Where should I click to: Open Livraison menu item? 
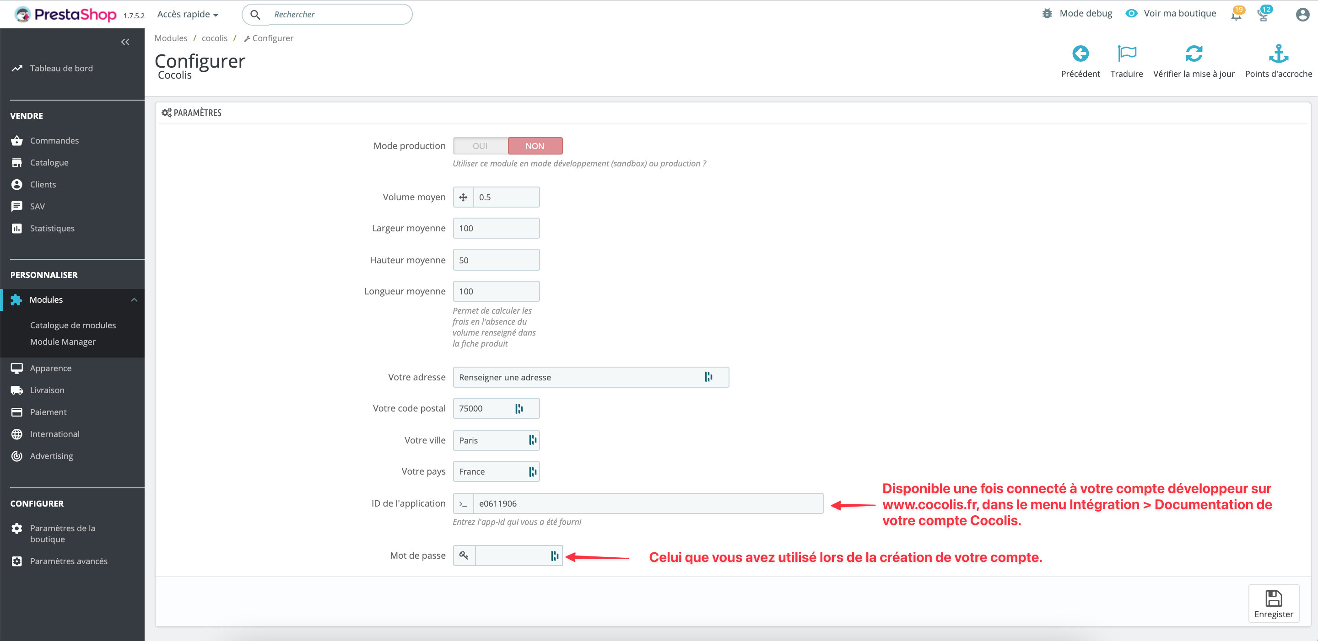tap(47, 390)
